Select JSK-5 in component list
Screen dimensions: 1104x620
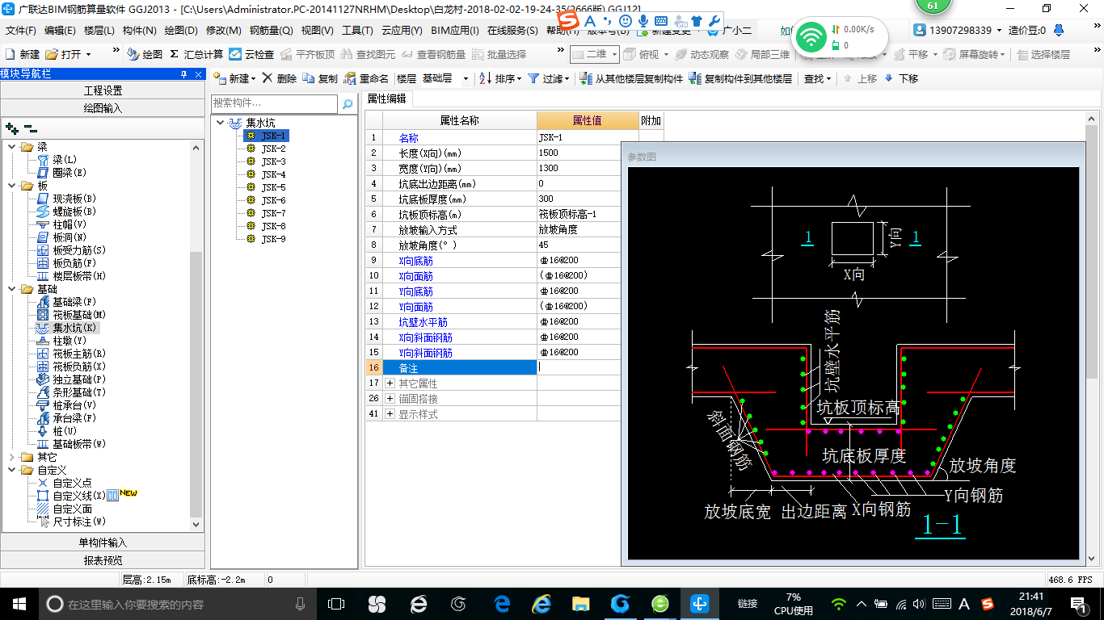click(x=273, y=187)
